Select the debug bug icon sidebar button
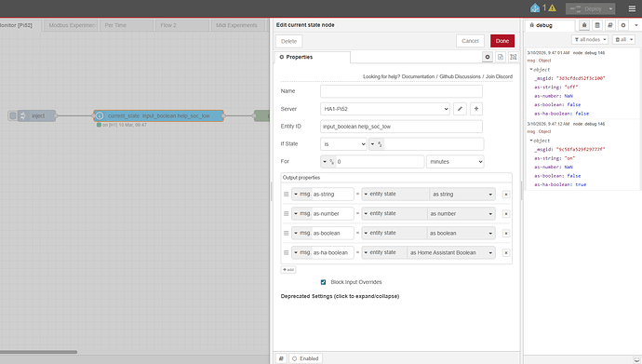 [x=584, y=25]
